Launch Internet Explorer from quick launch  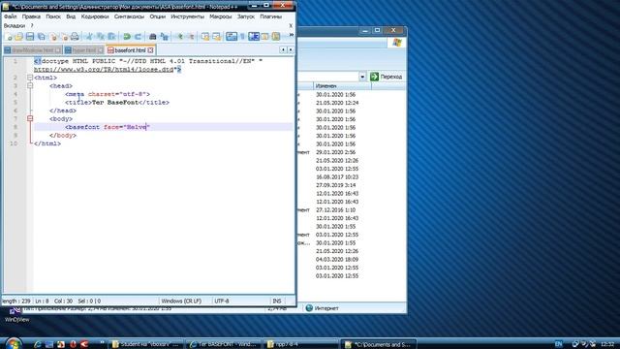(x=38, y=344)
